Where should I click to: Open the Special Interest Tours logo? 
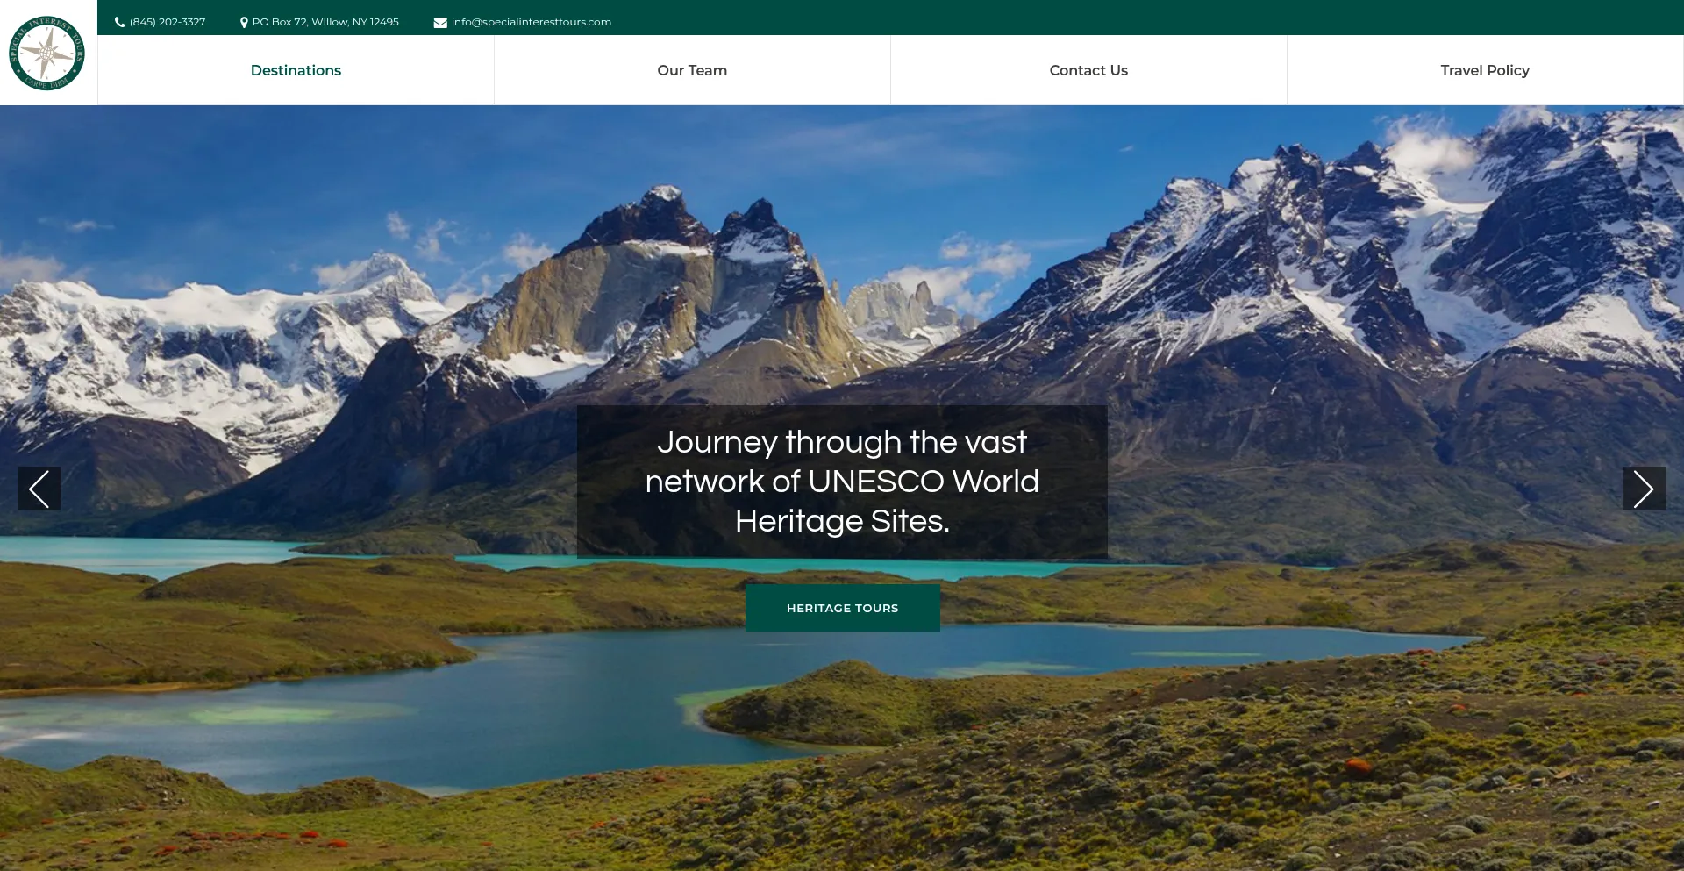pyautogui.click(x=47, y=53)
